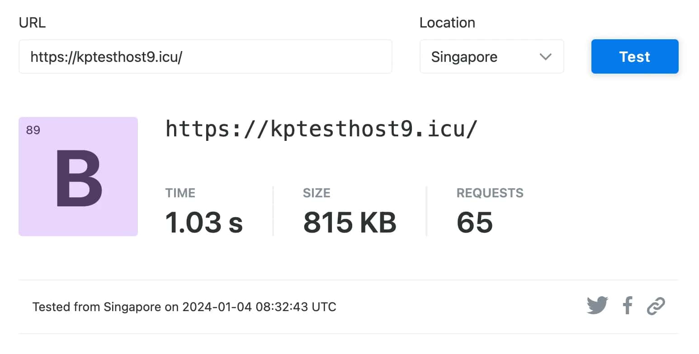699x354 pixels.
Task: Click the score number 89
Action: click(33, 130)
